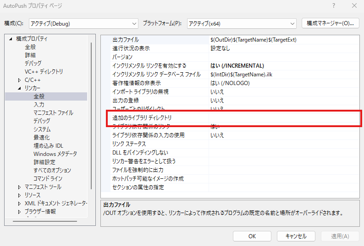Select the 著作権情報の非表示 property
Viewport: 364px width, 246px height.
(x=137, y=83)
